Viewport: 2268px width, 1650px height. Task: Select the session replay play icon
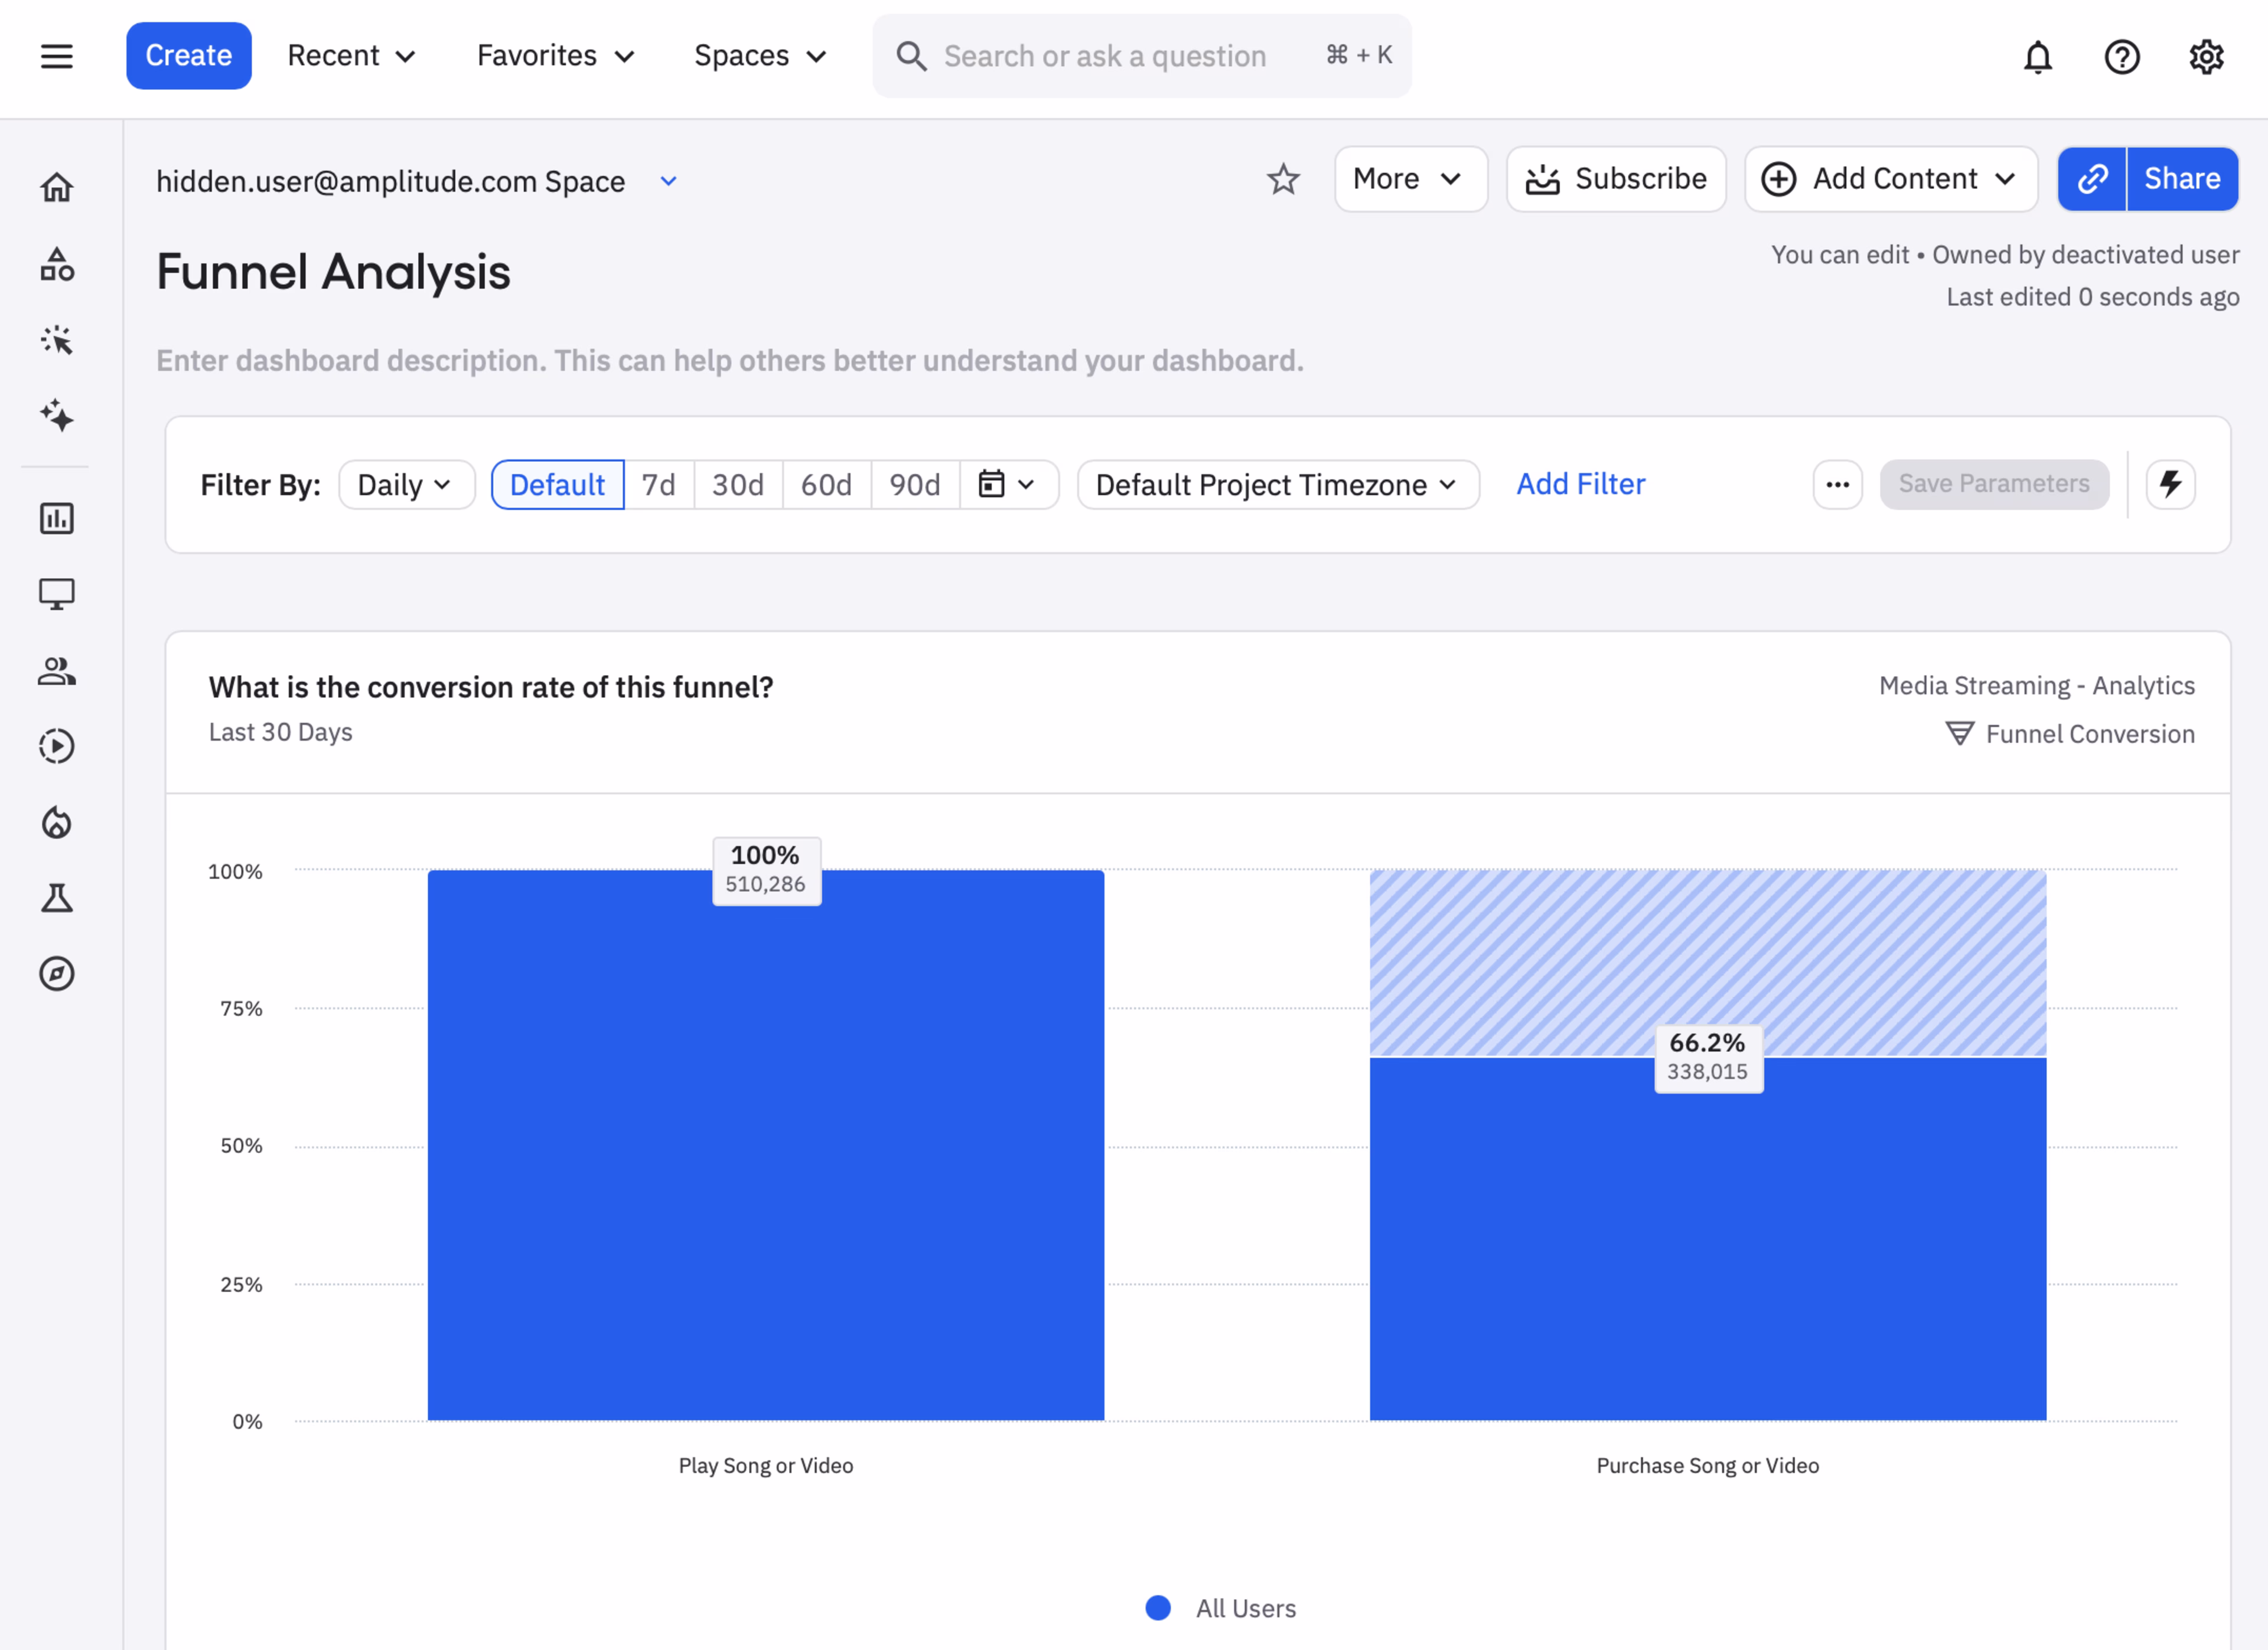57,746
